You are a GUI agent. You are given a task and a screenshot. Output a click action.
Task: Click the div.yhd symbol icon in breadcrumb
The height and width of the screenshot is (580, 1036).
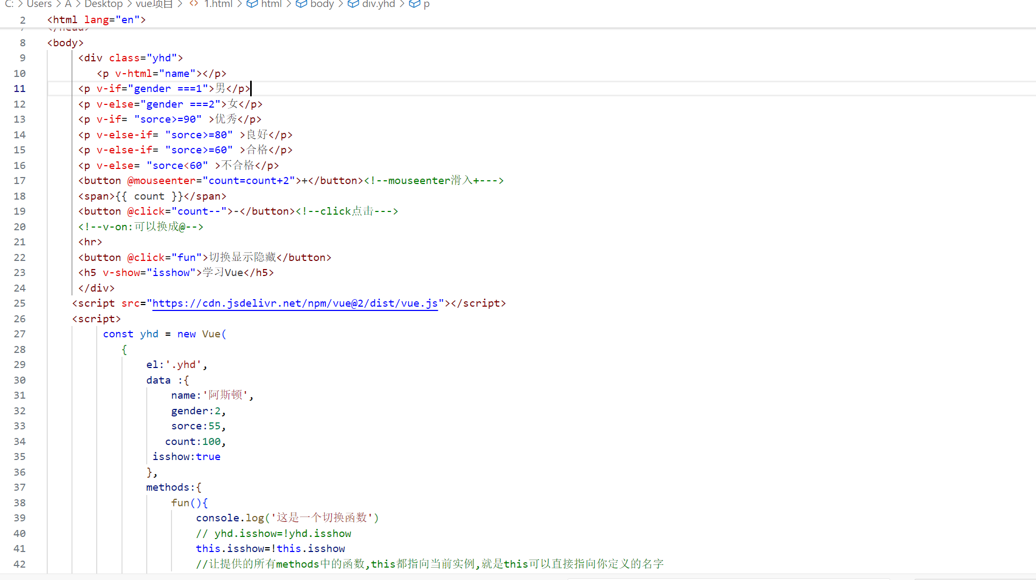click(x=353, y=4)
